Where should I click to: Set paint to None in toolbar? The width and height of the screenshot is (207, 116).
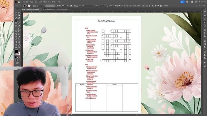20,57
